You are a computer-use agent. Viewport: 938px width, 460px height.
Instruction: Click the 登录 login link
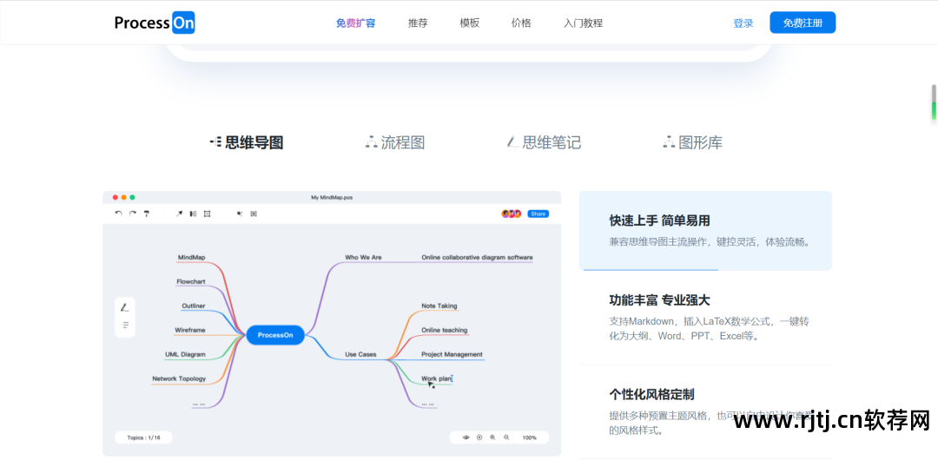[x=743, y=23]
